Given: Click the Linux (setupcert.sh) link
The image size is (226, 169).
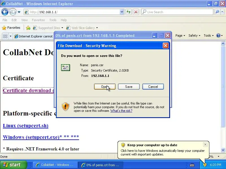Looking at the screenshot, I should pos(25,126).
